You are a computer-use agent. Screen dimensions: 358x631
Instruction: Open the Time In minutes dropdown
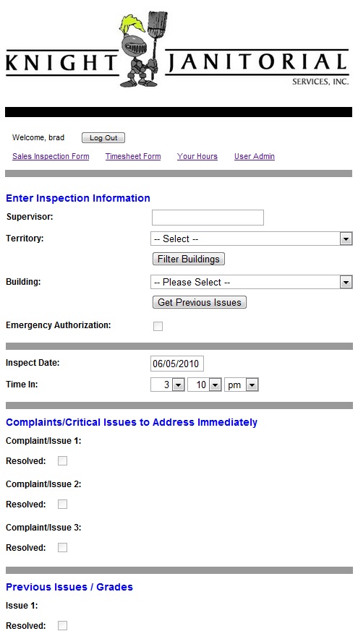204,385
